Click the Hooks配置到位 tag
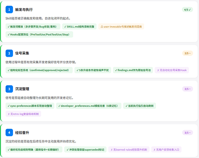This screenshot has height=158, width=199. click(39, 34)
